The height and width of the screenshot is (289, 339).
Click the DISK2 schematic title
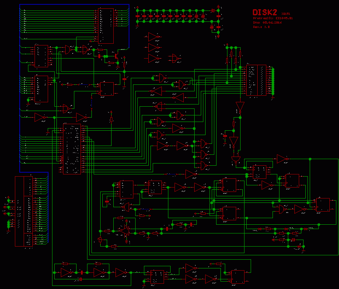(x=265, y=13)
